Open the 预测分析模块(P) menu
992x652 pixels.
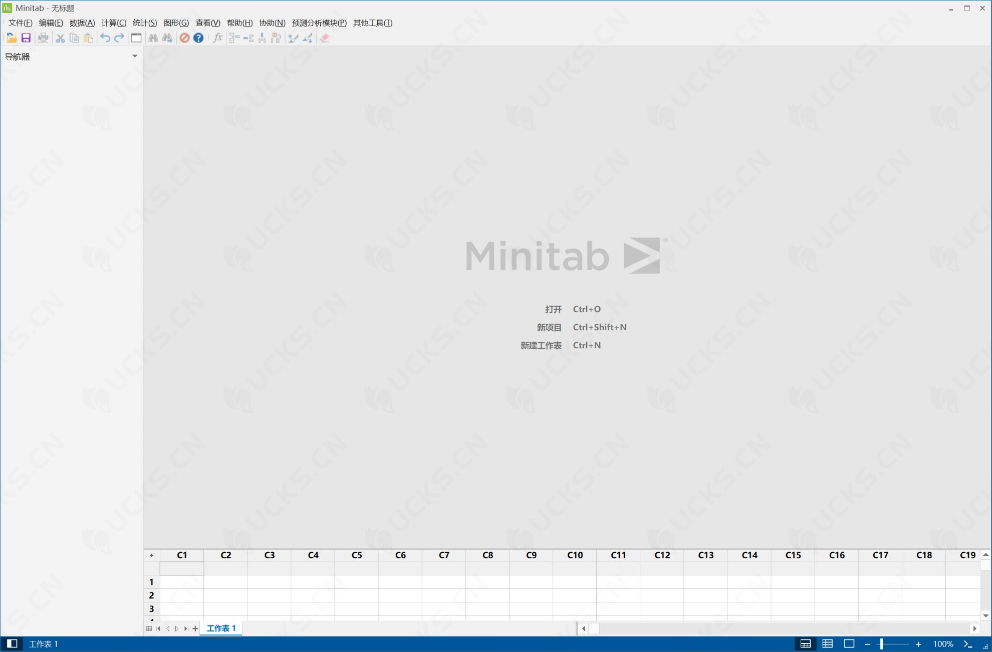click(x=319, y=23)
